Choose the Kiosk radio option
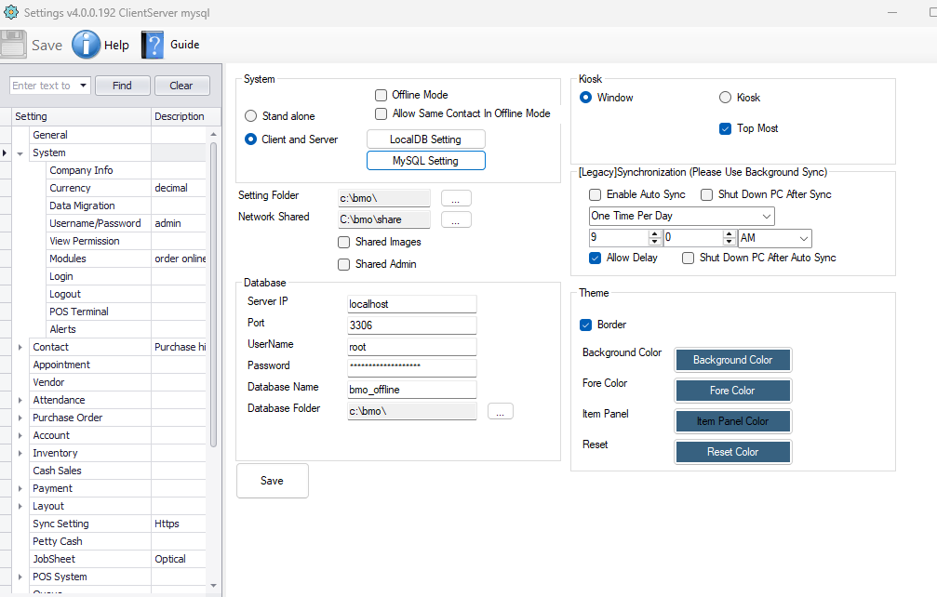Screen dimensions: 937x597 (725, 98)
